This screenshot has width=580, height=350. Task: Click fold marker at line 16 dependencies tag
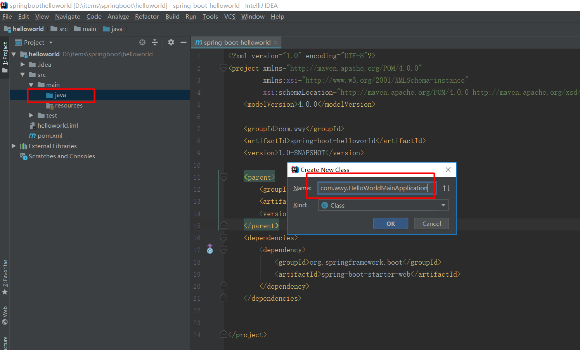pos(224,238)
